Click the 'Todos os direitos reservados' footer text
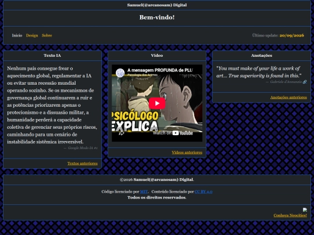Image resolution: width=314 pixels, height=235 pixels. pyautogui.click(x=157, y=197)
